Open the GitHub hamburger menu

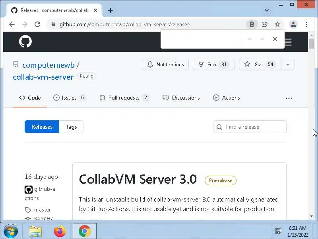pyautogui.click(x=288, y=42)
